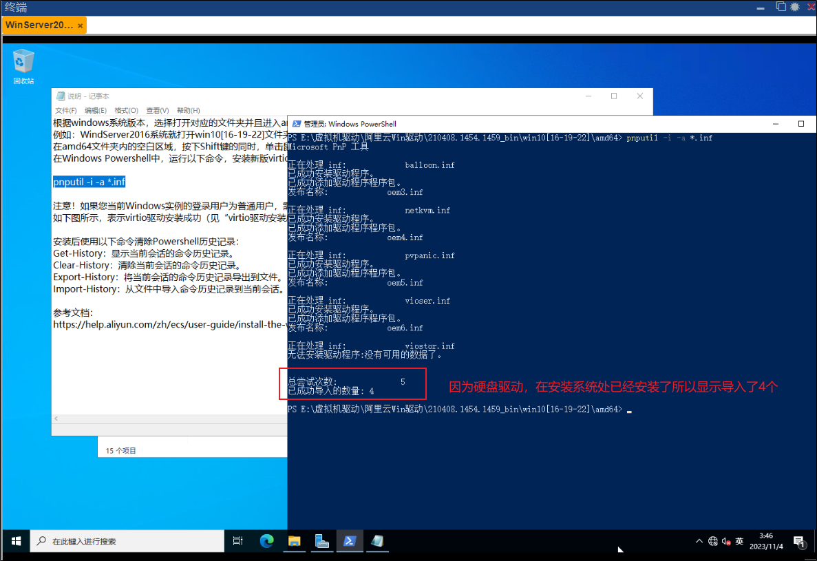Click the muted volume tray icon

click(726, 542)
